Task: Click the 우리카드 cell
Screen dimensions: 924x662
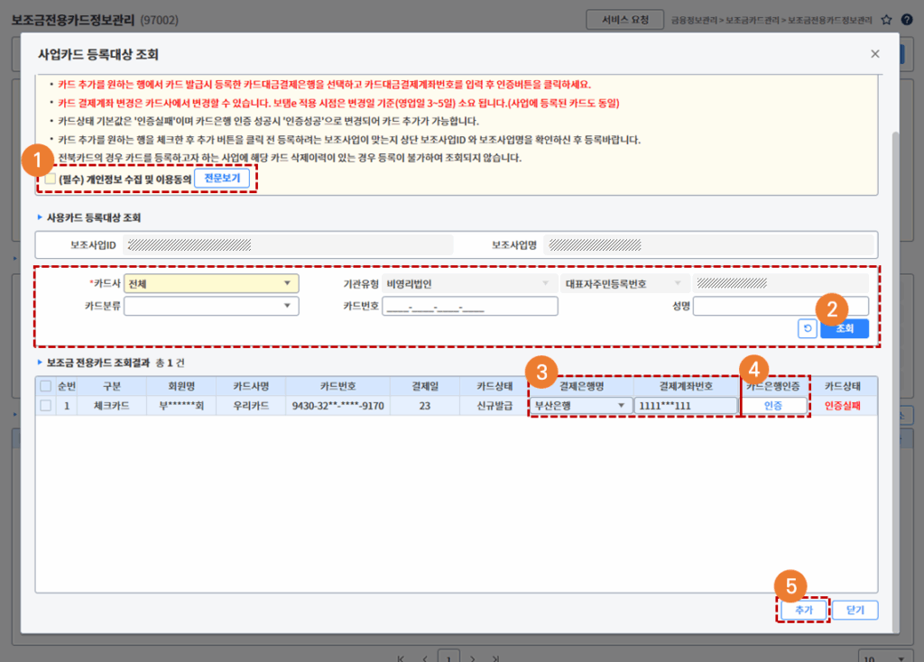Action: click(251, 405)
